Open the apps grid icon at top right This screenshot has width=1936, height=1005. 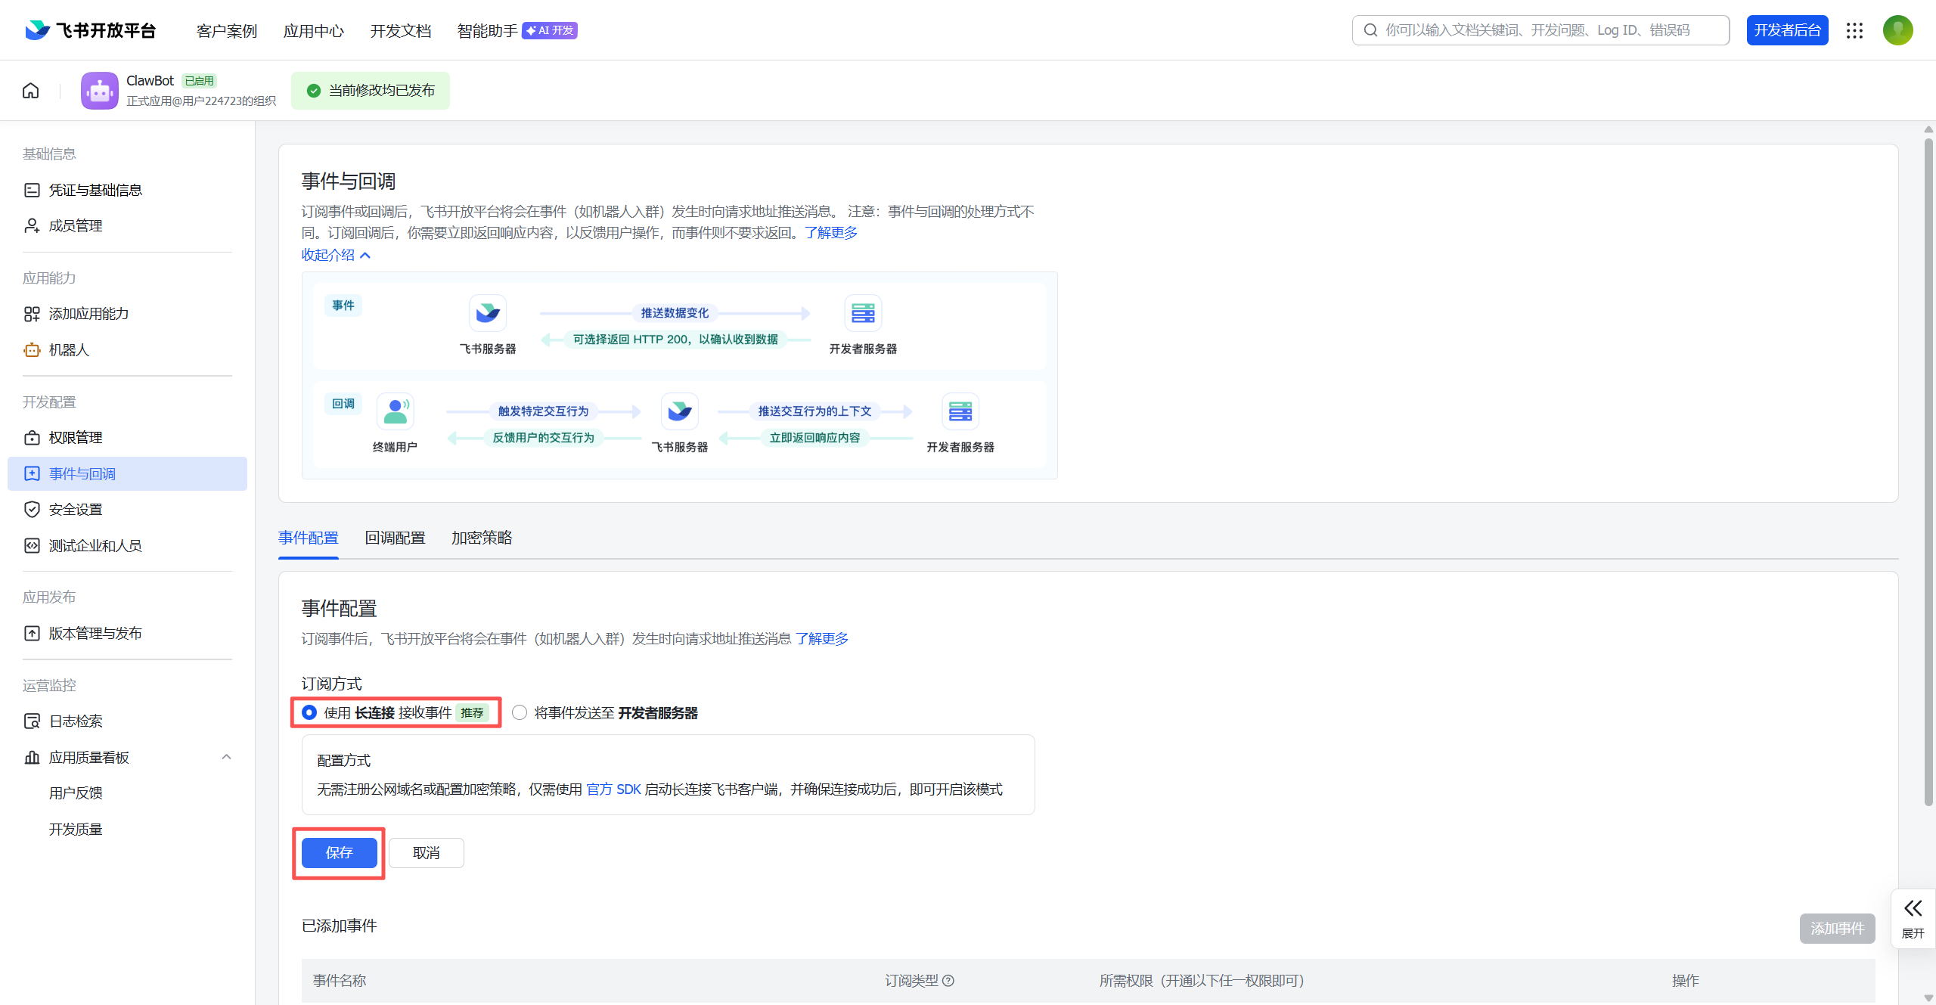(1854, 30)
